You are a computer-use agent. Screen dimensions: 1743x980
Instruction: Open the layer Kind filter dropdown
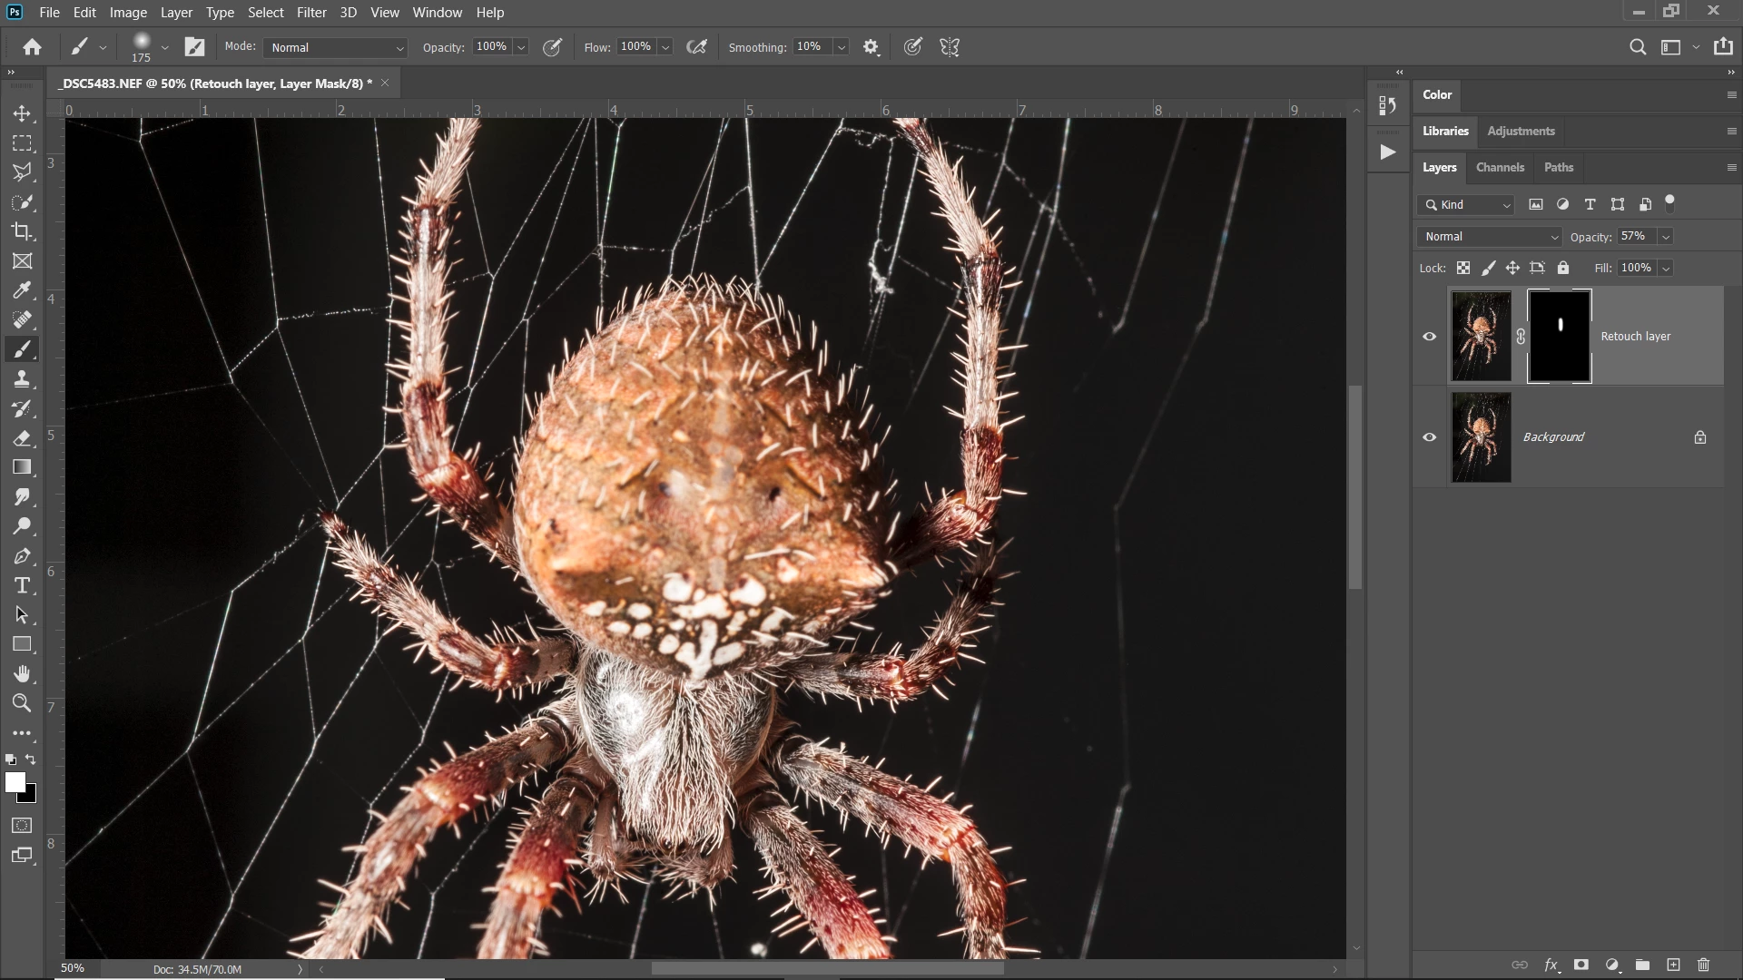click(1466, 205)
